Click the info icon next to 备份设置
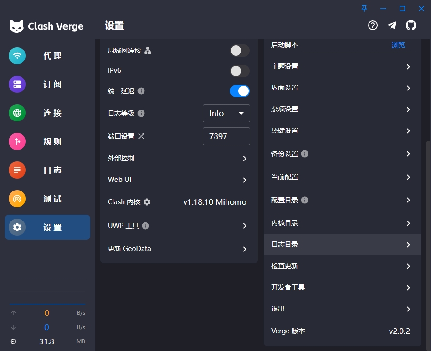Screen dimensions: 431x351 pos(305,154)
